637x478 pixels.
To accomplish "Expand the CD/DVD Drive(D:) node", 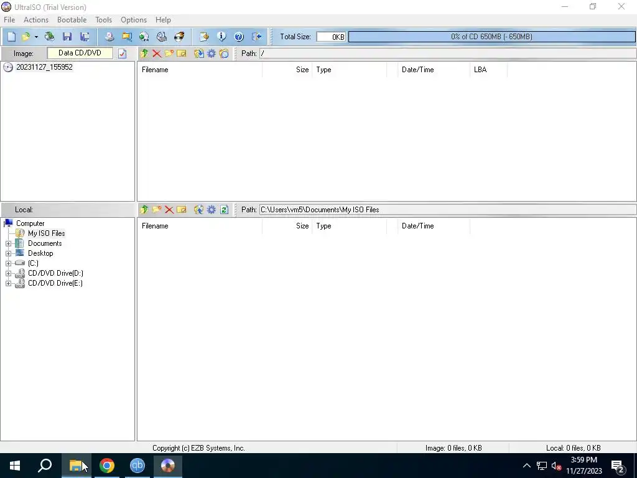I will pyautogui.click(x=8, y=273).
